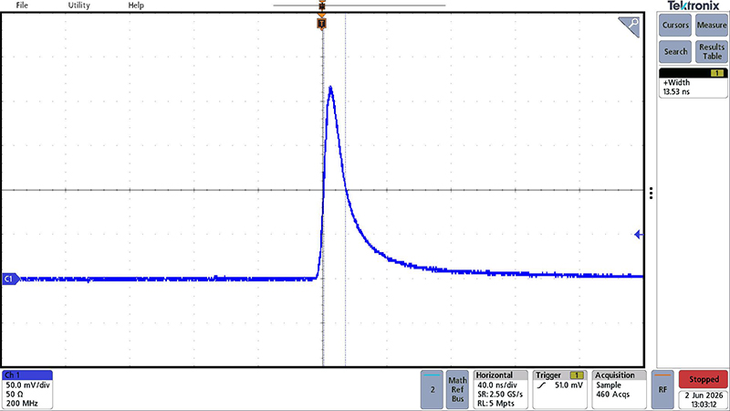Viewport: 730px width, 411px height.
Task: Click the Tektronix logo
Action: tap(693, 5)
